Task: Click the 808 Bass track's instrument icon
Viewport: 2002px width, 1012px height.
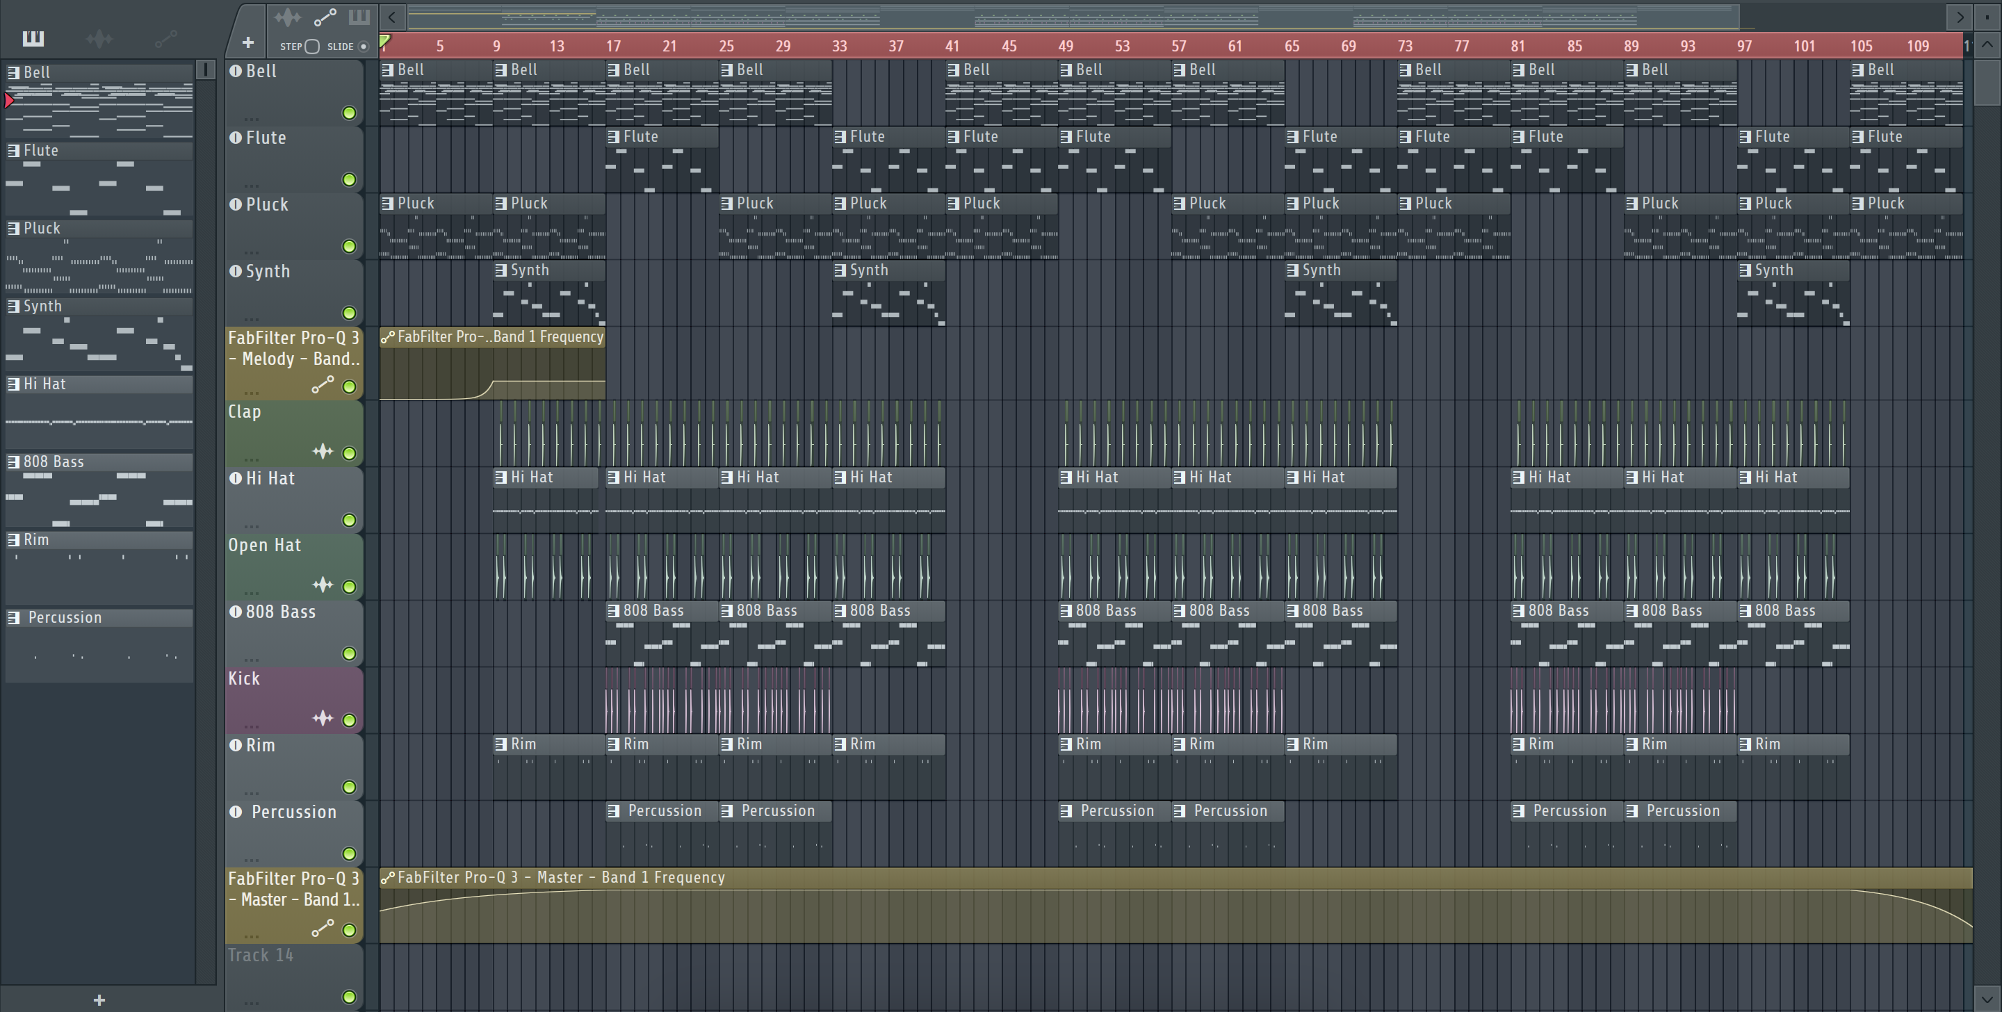Action: click(x=236, y=612)
